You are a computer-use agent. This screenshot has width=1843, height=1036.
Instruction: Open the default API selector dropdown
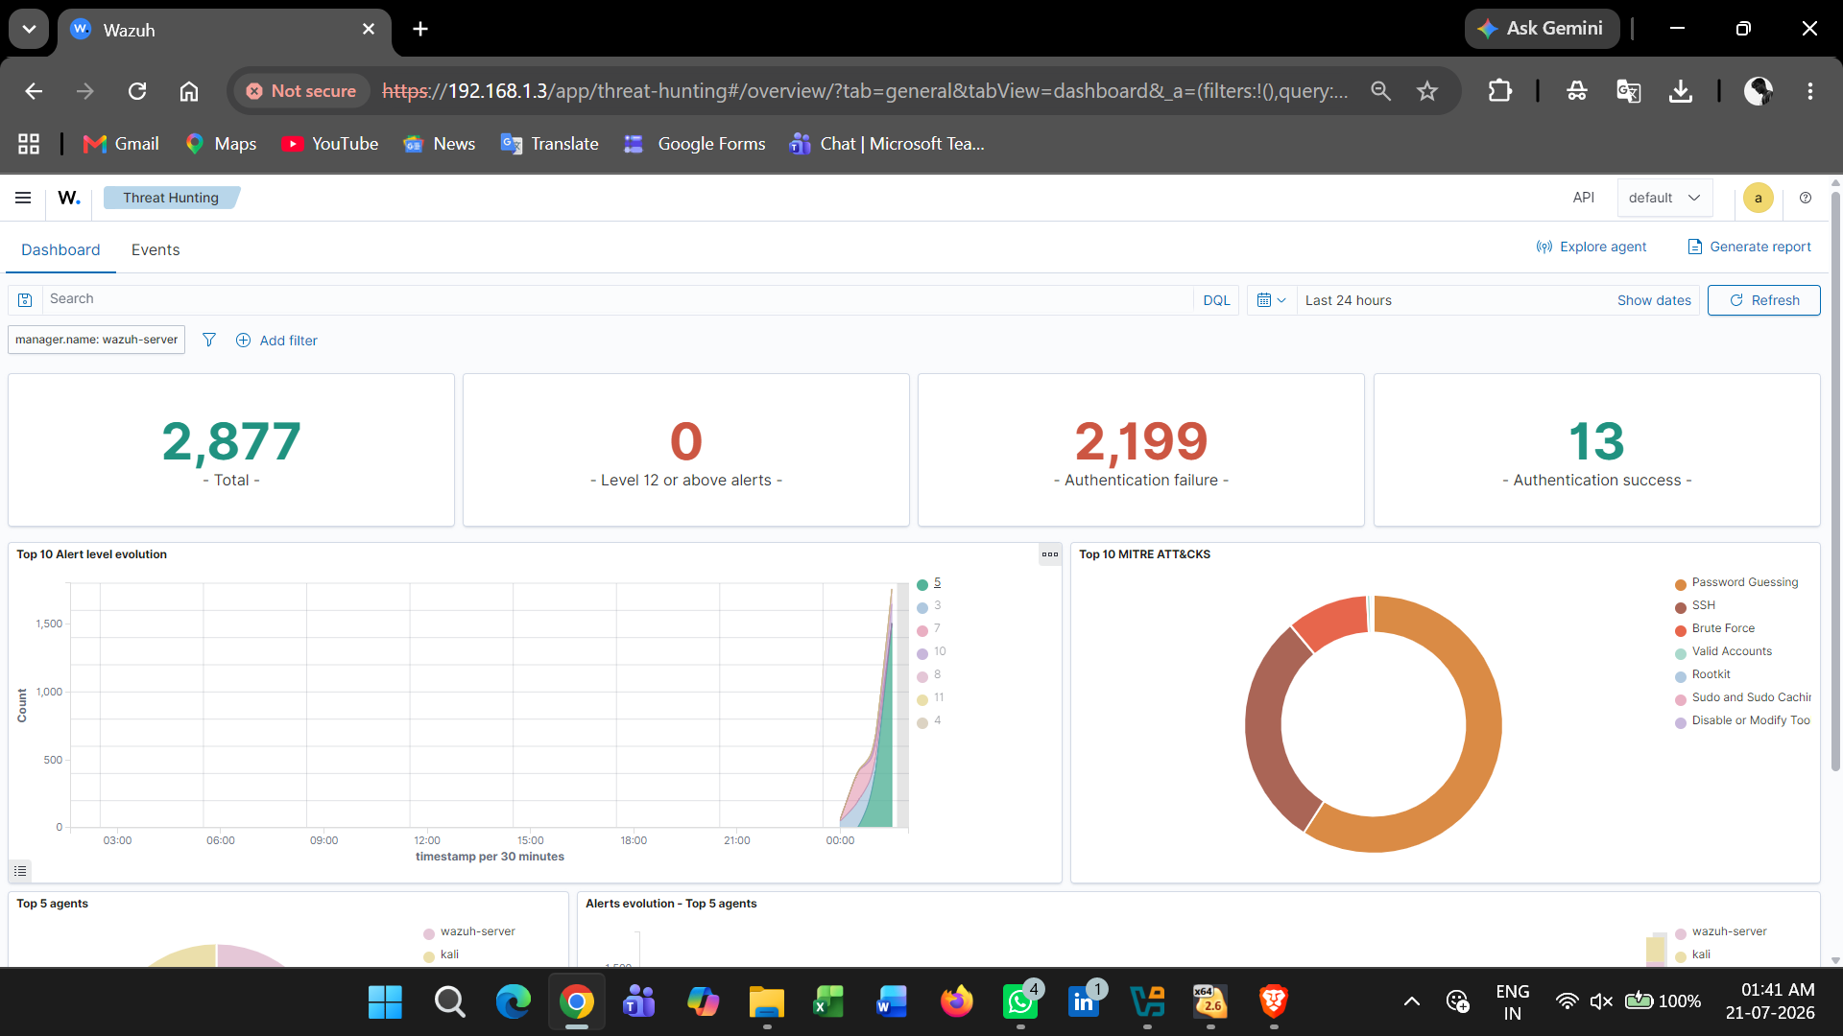coord(1664,198)
